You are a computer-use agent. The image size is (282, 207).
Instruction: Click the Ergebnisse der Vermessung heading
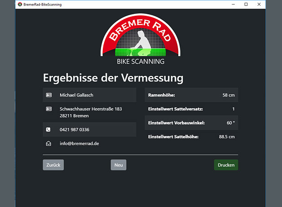113,78
